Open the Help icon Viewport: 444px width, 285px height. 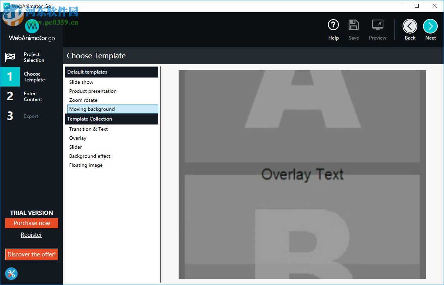[x=333, y=25]
